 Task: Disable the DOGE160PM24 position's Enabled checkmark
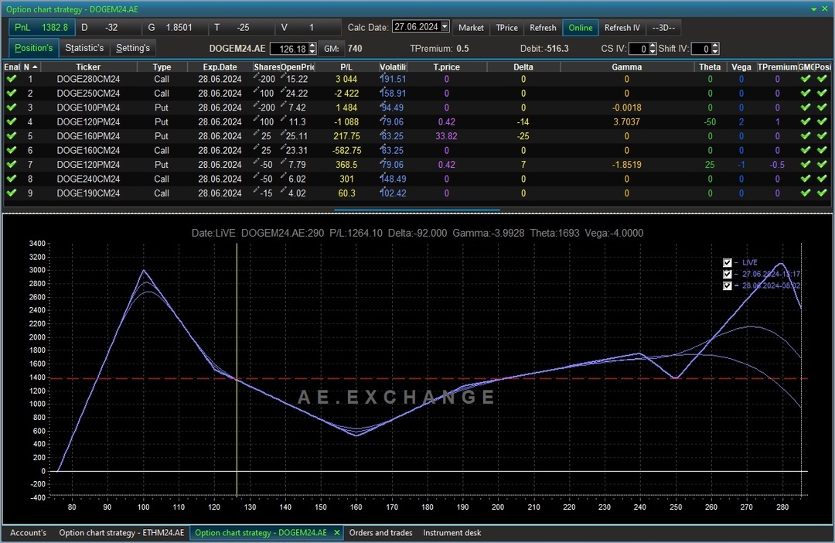coord(11,136)
